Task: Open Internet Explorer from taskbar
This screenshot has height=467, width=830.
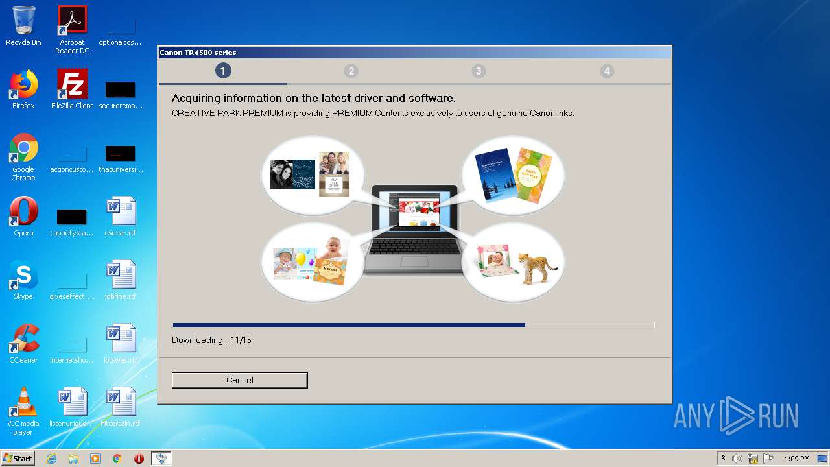Action: tap(51, 459)
